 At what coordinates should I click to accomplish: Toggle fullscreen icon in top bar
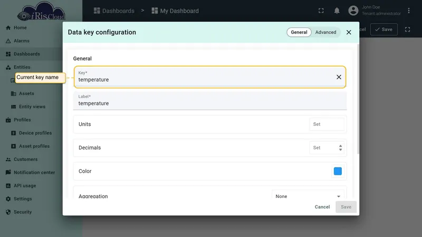[x=321, y=11]
